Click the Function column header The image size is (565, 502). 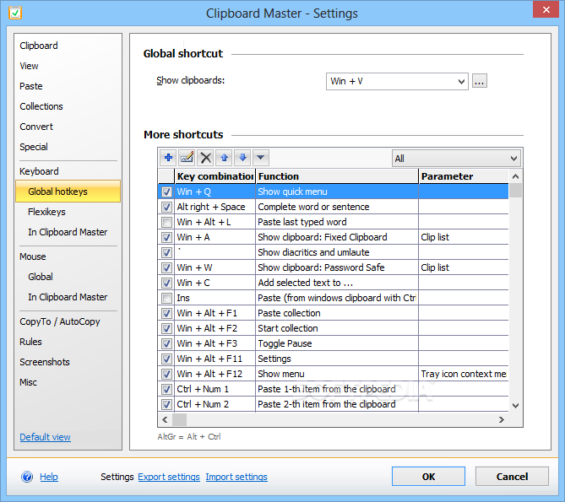(337, 176)
